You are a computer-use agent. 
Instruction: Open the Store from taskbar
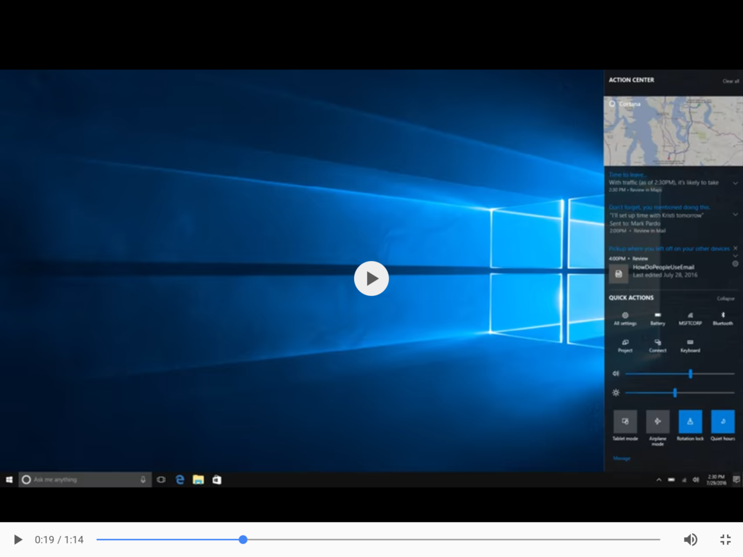coord(216,480)
